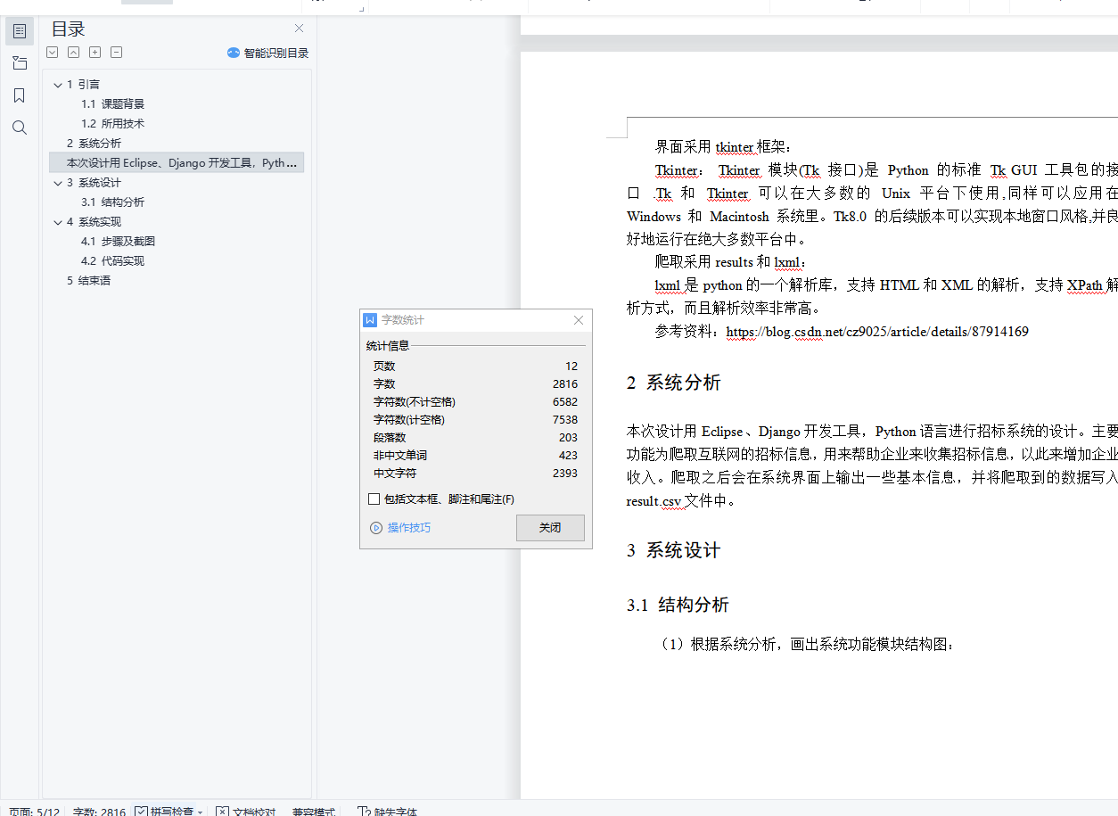Jump to outline item 2 系统分析

[x=94, y=144]
